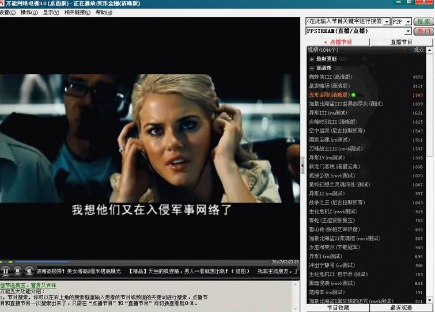435x312 pixels.
Task: Select 冲出宁静号 (rm测试)
Action: click(x=366, y=265)
